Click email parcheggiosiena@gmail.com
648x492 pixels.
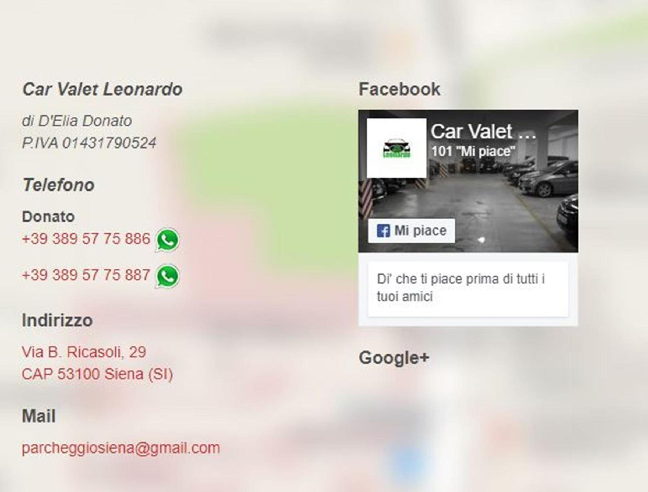click(x=121, y=448)
